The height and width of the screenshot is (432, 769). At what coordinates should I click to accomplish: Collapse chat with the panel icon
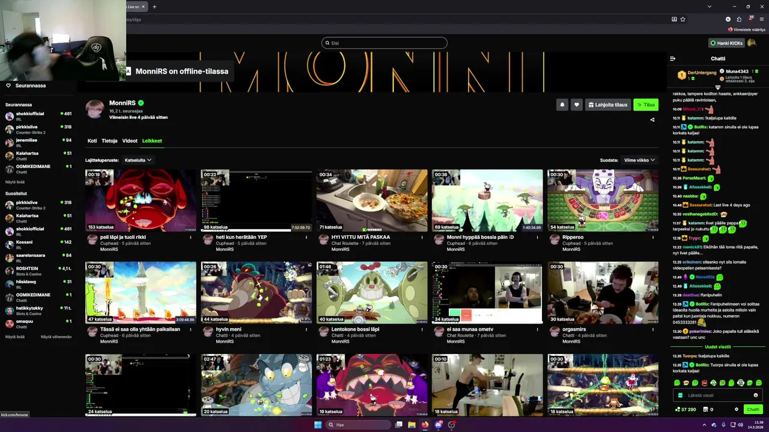click(x=672, y=59)
